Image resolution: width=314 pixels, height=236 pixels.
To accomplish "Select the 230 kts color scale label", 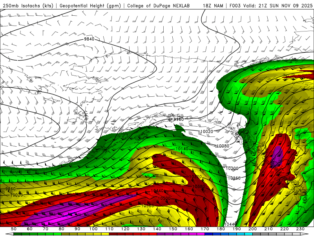I will tap(300, 229).
